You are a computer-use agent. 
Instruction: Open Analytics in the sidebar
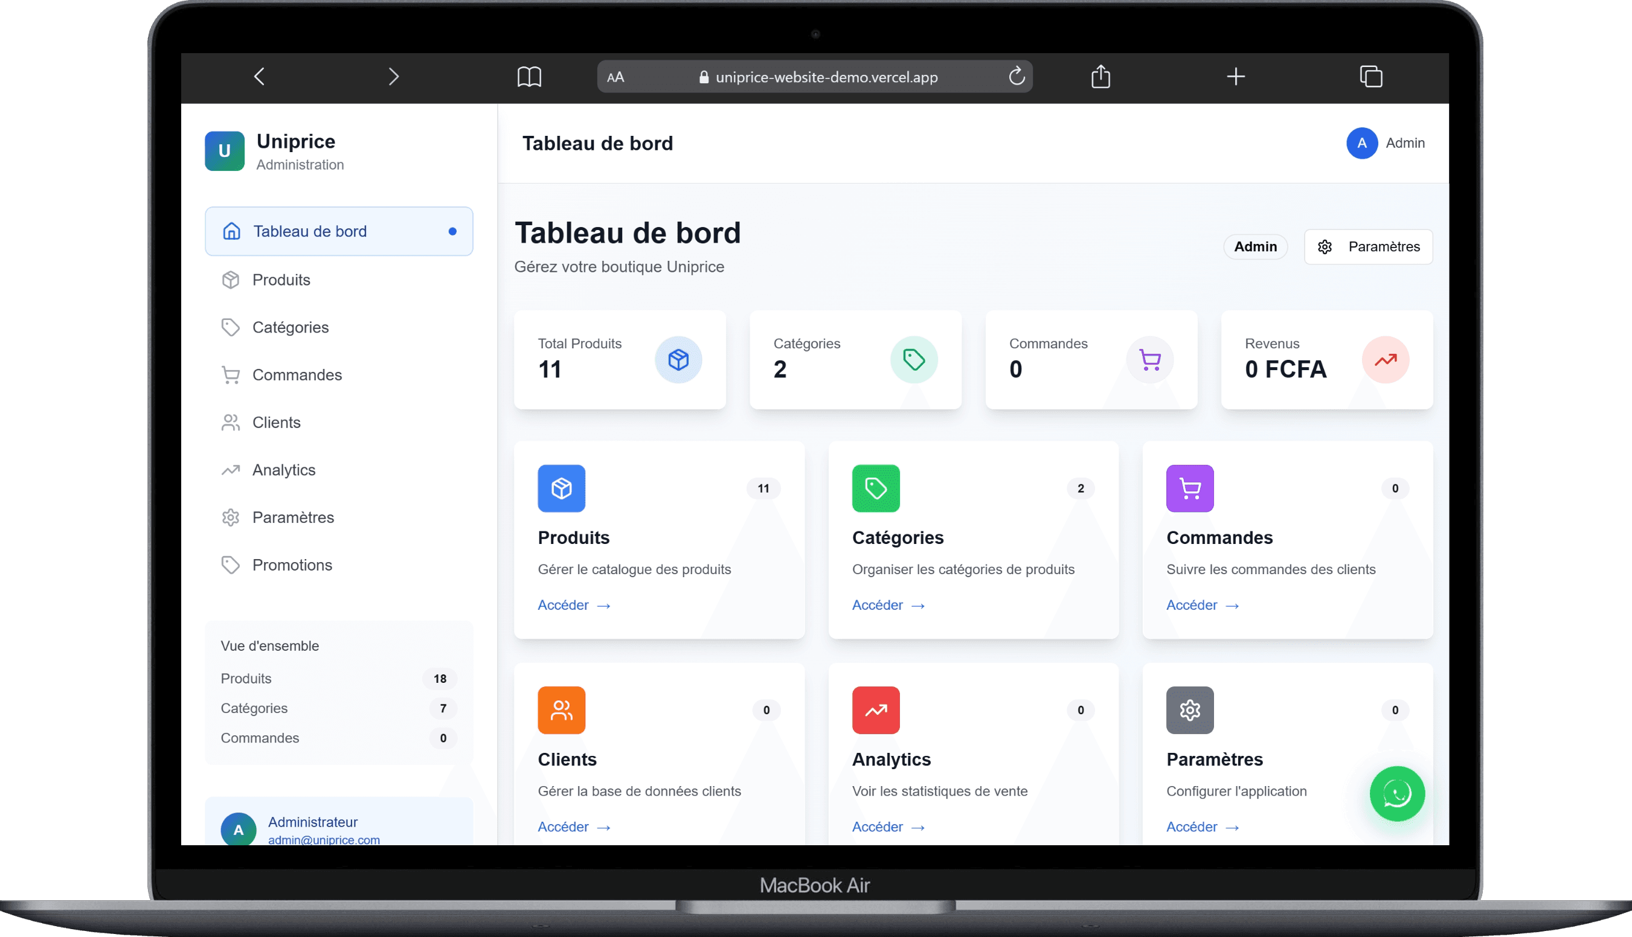(339, 470)
